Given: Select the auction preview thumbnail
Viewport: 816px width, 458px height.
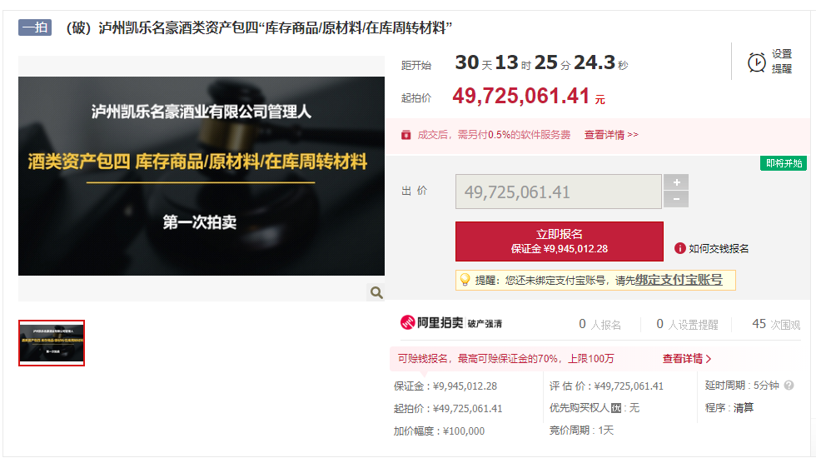Looking at the screenshot, I should (52, 342).
